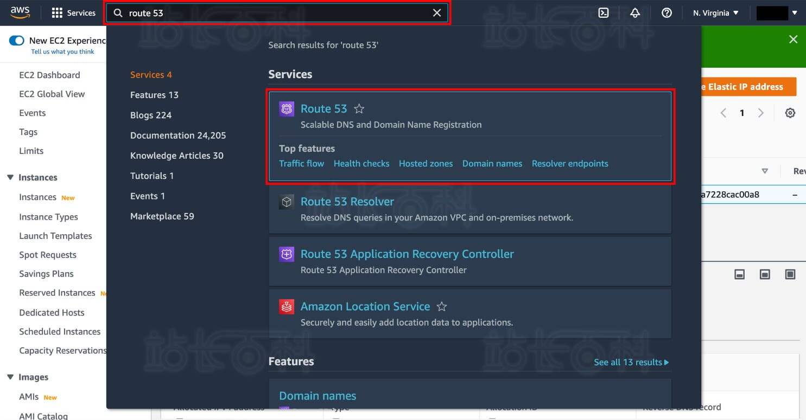Click the Route 53 service icon
Screen dimensions: 806x420
pyautogui.click(x=287, y=109)
